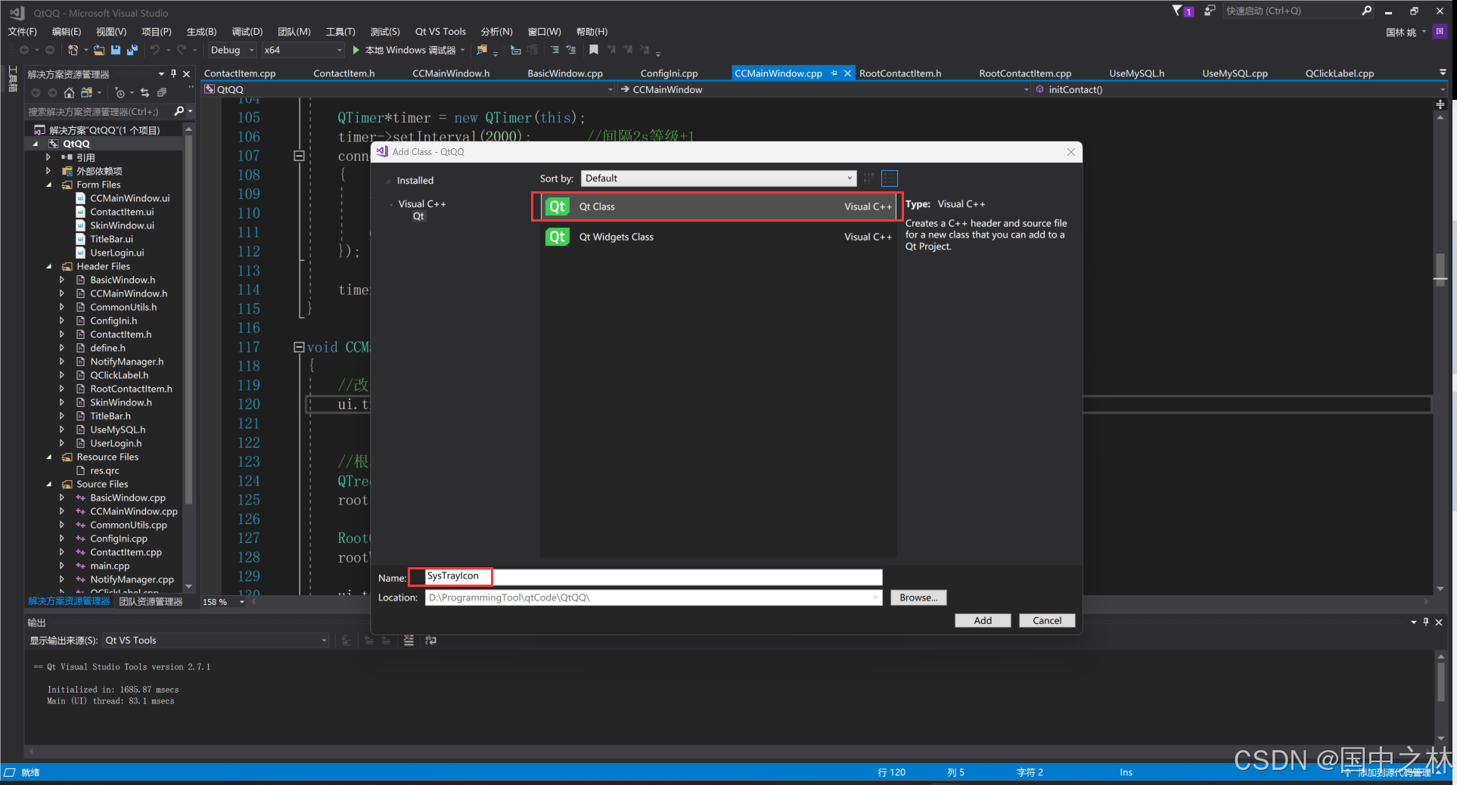Viewport: 1457px width, 785px height.
Task: Select Qt subcategory under Visual C++
Action: pos(418,216)
